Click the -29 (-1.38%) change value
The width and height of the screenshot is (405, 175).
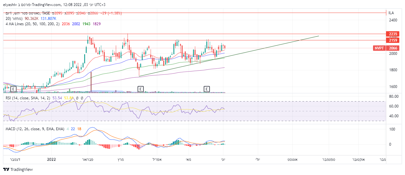pyautogui.click(x=111, y=13)
